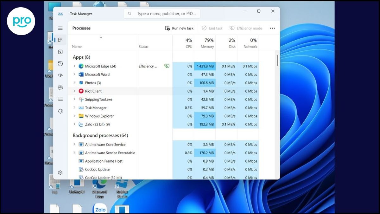Expand the Antimalware Service Executable row
Viewport: 380px width, 214px height.
tap(74, 153)
